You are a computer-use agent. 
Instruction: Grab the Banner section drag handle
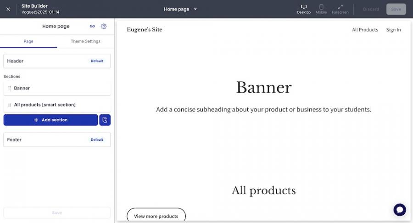click(x=10, y=88)
